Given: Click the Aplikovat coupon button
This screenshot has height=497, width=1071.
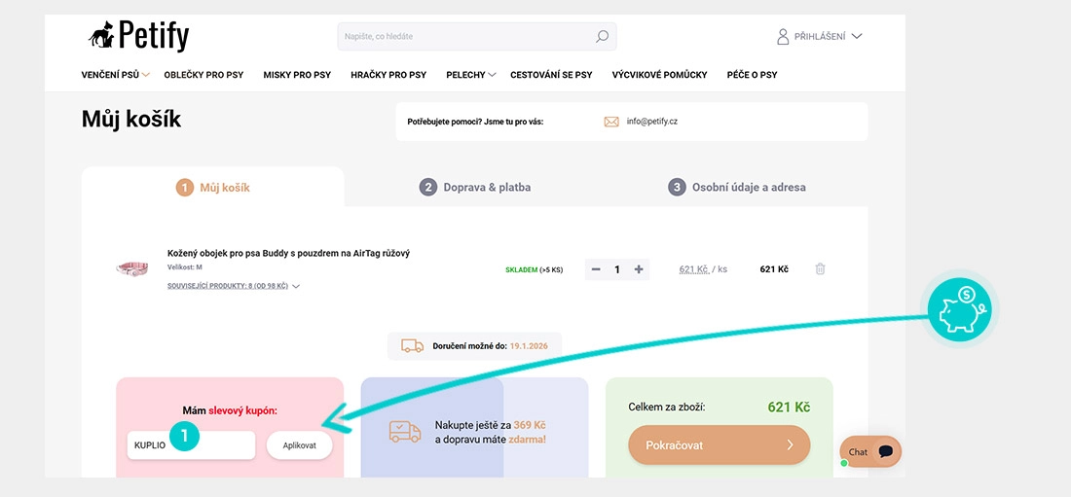Looking at the screenshot, I should tap(300, 445).
